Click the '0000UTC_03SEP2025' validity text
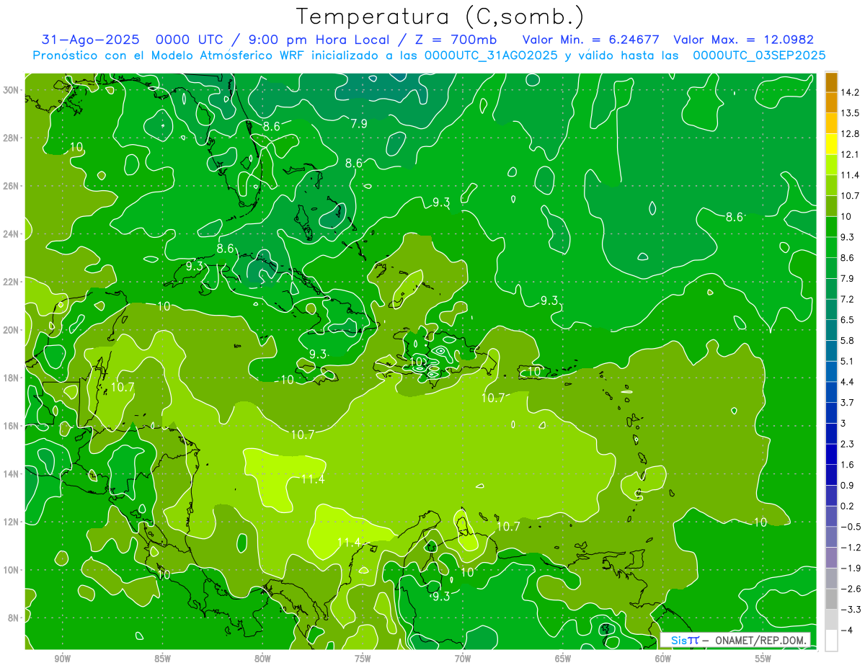This screenshot has height=668, width=865. [x=759, y=55]
